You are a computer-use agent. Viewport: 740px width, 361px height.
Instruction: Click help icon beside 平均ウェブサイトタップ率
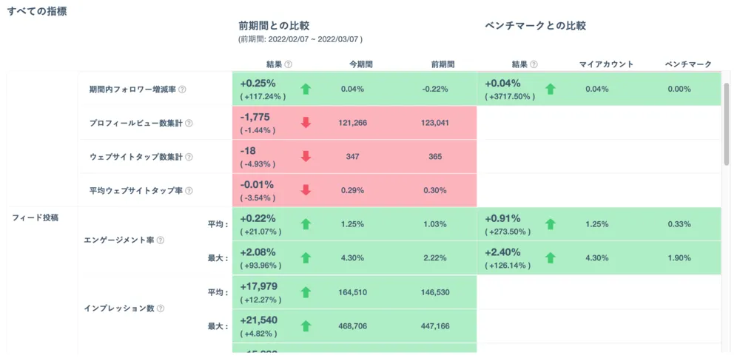coord(189,191)
